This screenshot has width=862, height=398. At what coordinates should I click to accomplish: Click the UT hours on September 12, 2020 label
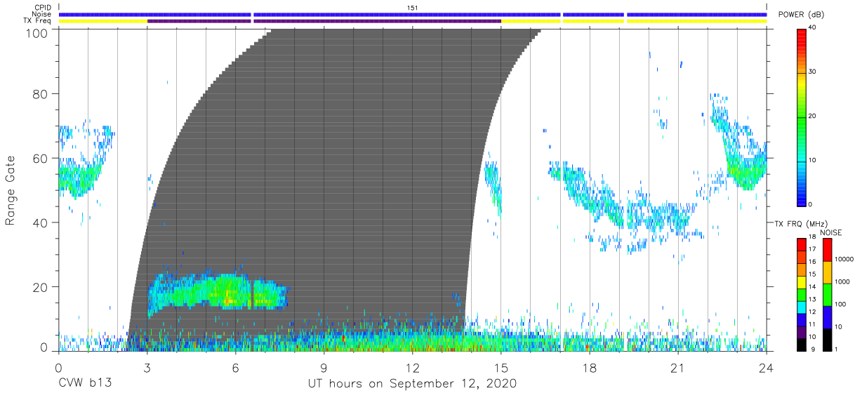click(x=412, y=384)
